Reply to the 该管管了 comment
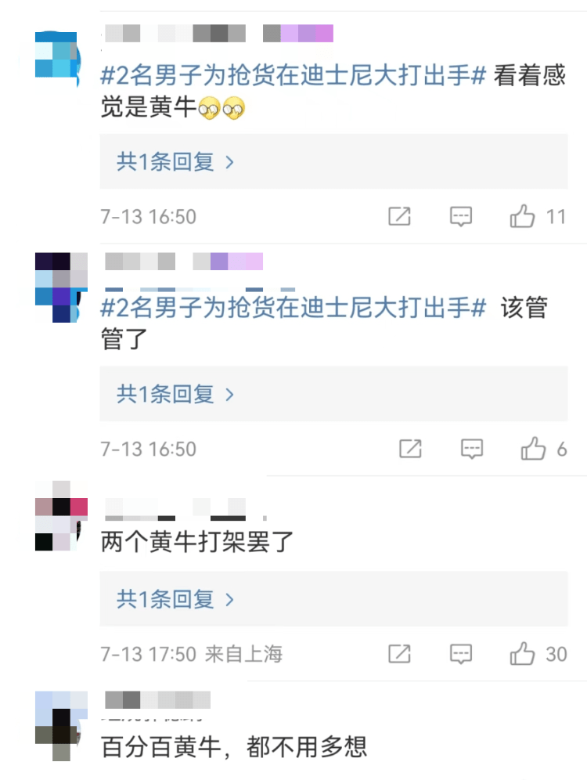Image resolution: width=587 pixels, height=780 pixels. pos(472,449)
